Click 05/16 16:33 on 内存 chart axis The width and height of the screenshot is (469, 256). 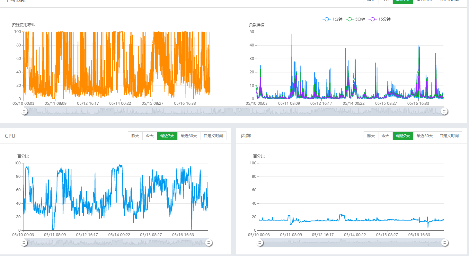click(419, 235)
